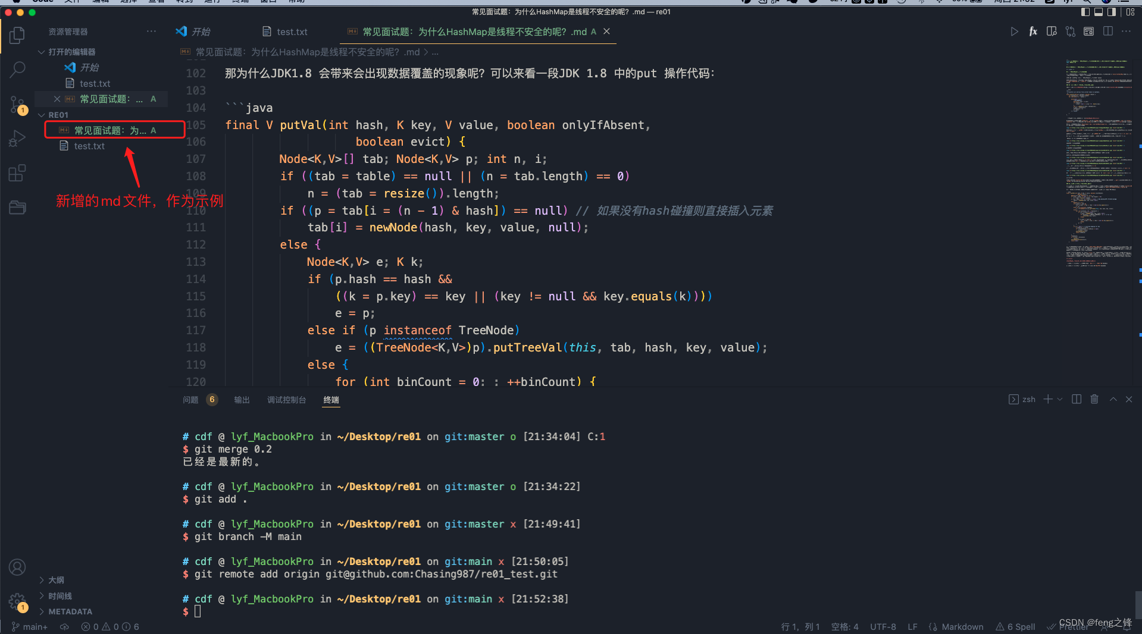This screenshot has width=1142, height=634.
Task: Close the terminal panel
Action: tap(1129, 400)
